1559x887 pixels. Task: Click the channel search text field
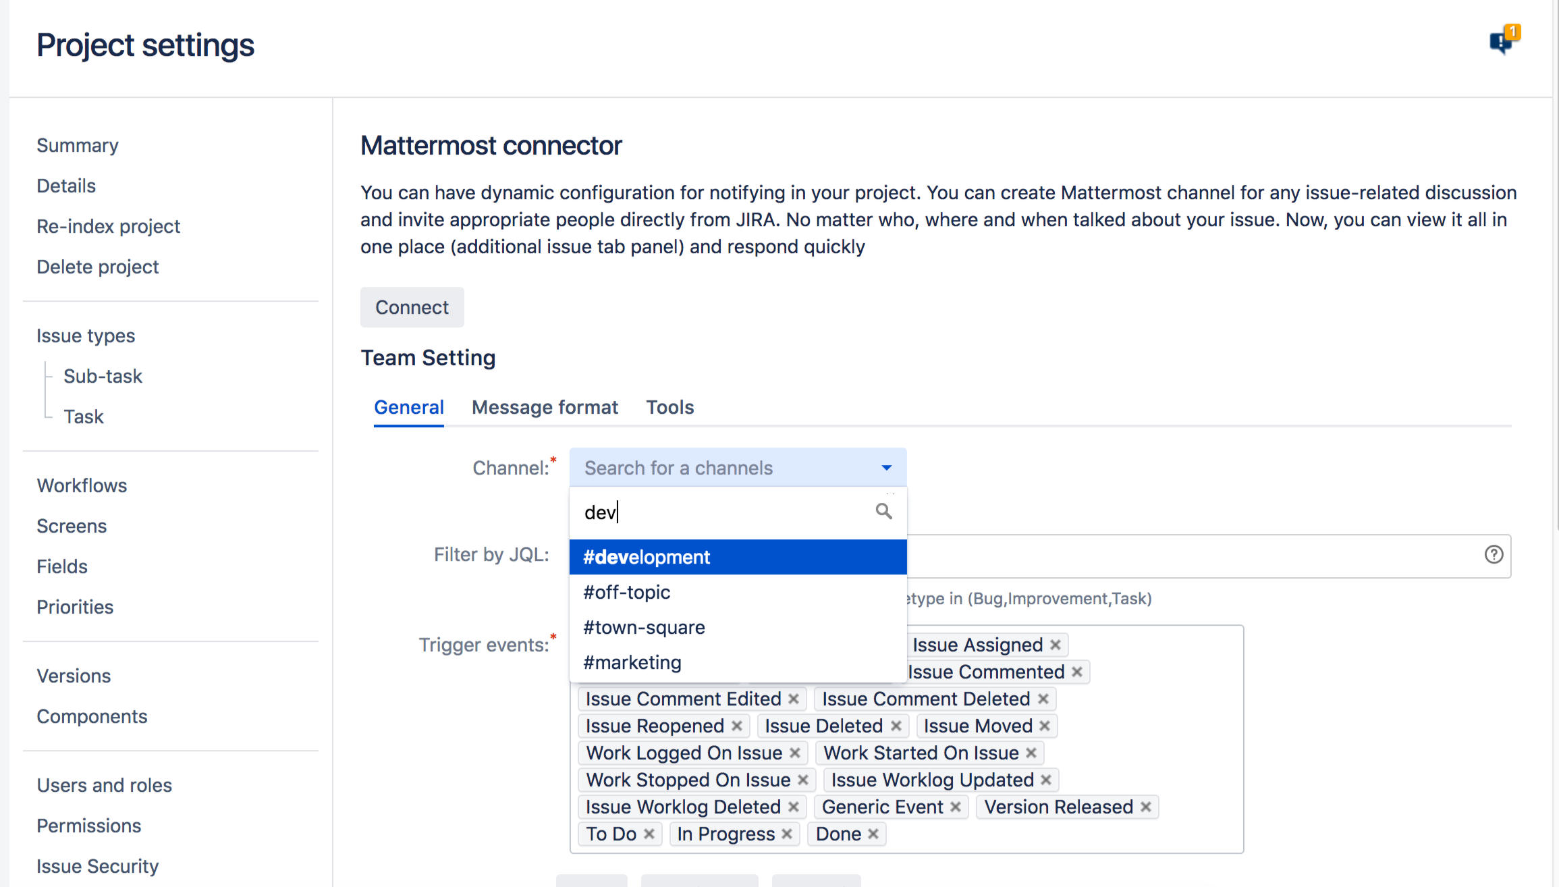(x=709, y=512)
